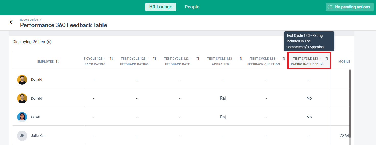Image resolution: width=376 pixels, height=145 pixels.
Task: Switch to the People tab
Action: click(x=192, y=7)
